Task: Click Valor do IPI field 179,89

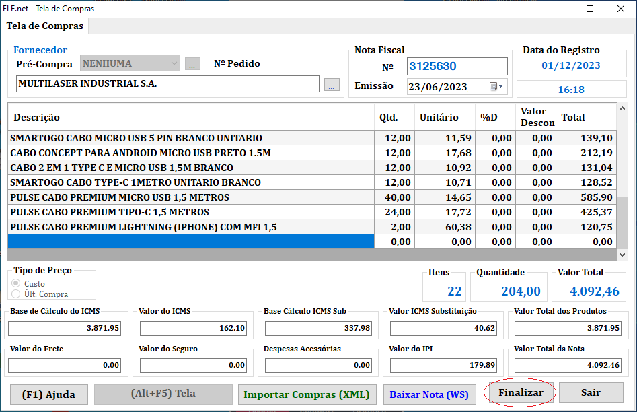Action: pyautogui.click(x=444, y=366)
